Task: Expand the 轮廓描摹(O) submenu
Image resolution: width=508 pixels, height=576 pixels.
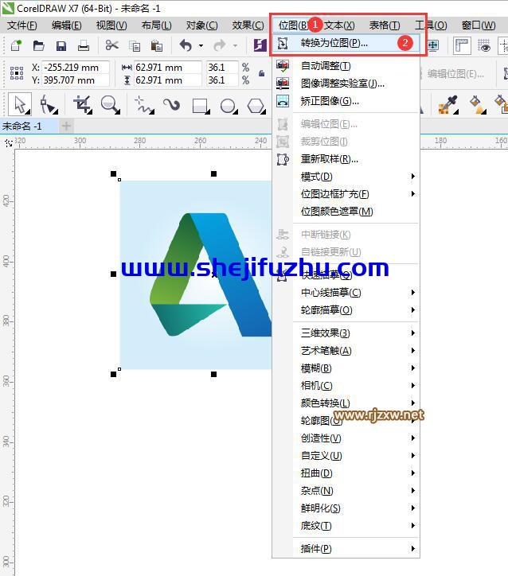Action: [x=412, y=310]
